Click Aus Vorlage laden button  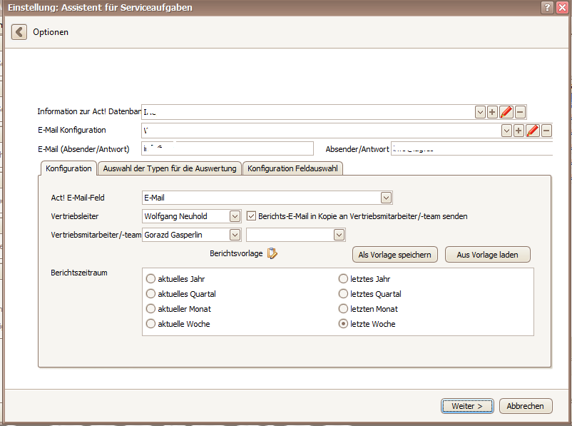[487, 255]
